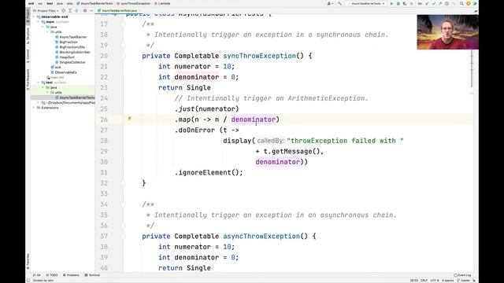
Task: Click the orange updates avatar icon
Action: pyautogui.click(x=469, y=3)
